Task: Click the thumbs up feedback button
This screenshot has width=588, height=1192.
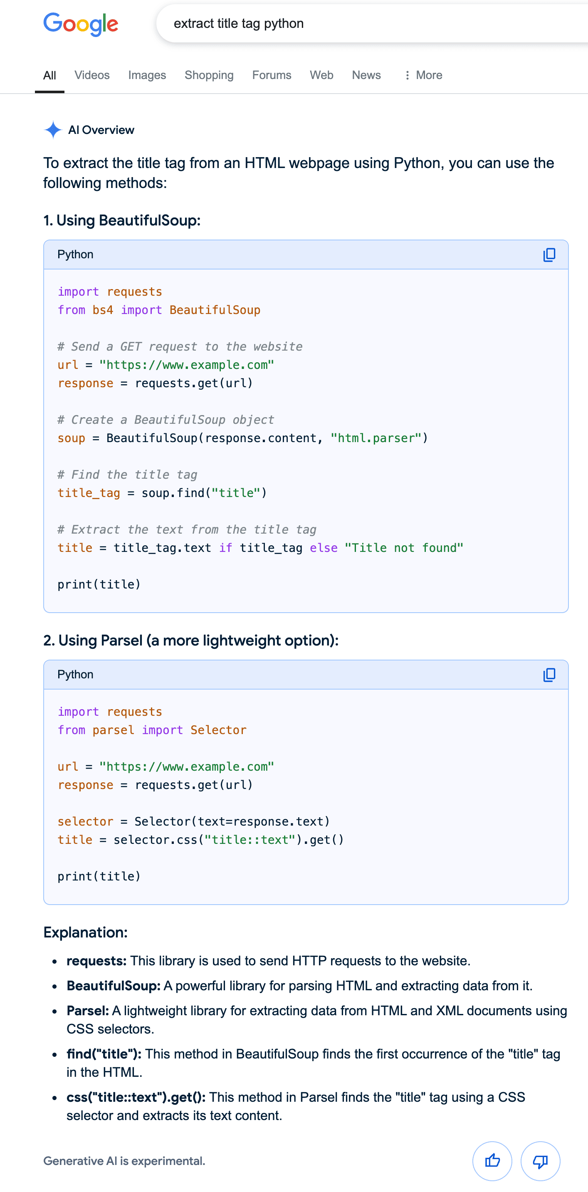Action: (x=492, y=1160)
